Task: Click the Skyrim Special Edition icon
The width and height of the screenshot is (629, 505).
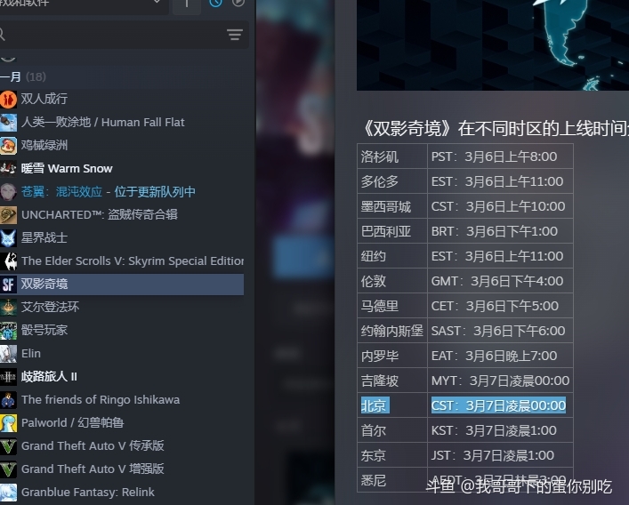Action: point(8,261)
